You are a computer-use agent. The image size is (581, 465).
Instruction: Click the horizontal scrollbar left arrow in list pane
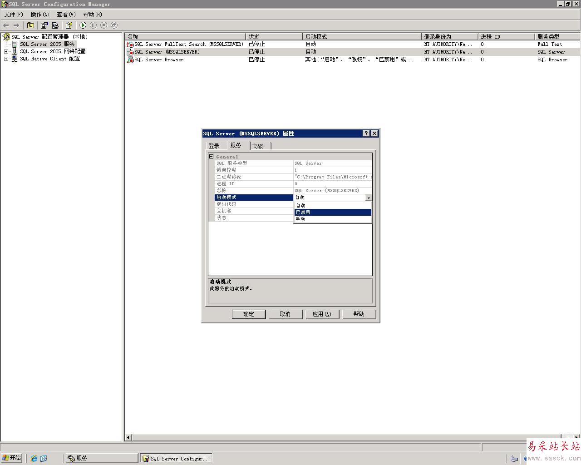[x=128, y=437]
